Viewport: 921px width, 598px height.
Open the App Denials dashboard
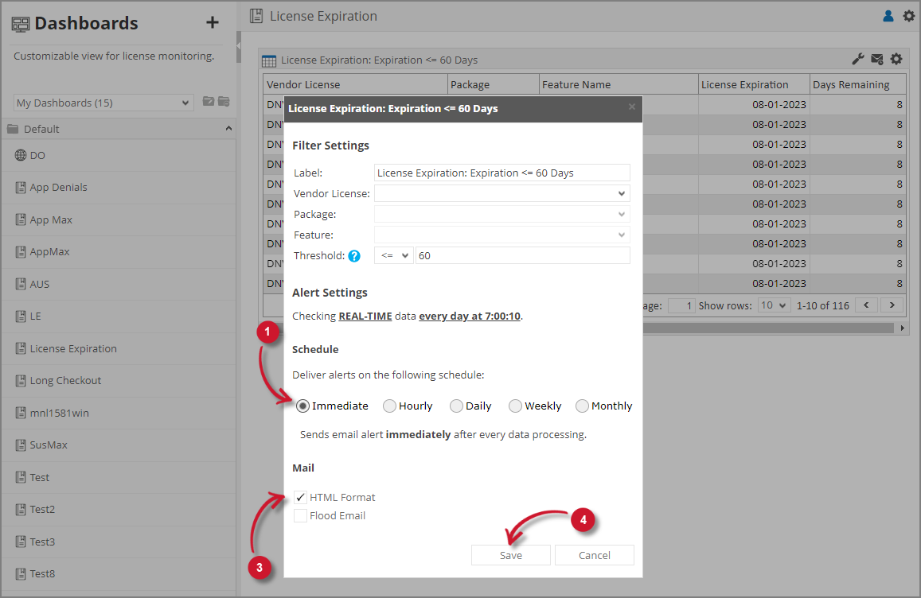coord(119,188)
